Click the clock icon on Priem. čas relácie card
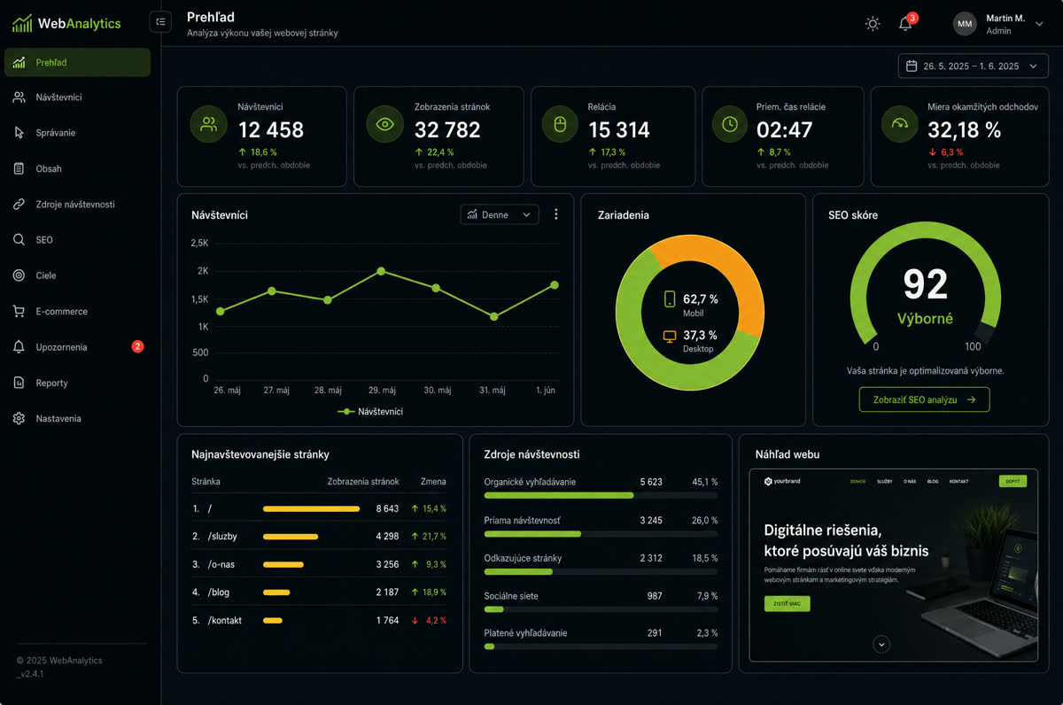Image resolution: width=1063 pixels, height=705 pixels. (730, 124)
